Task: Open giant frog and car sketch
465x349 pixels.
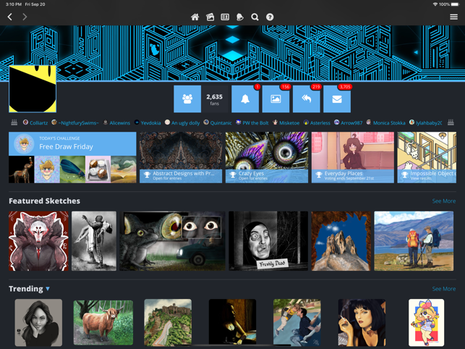Action: coord(173,241)
